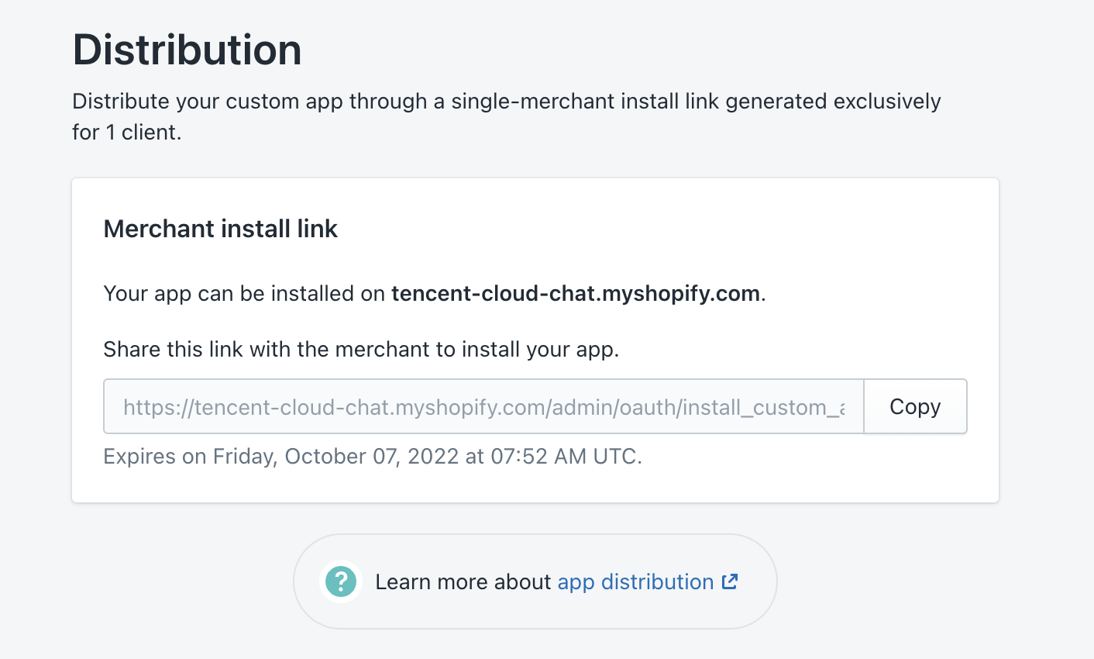Click the 'for 1 client.' text line
The width and height of the screenshot is (1094, 659).
pos(126,133)
